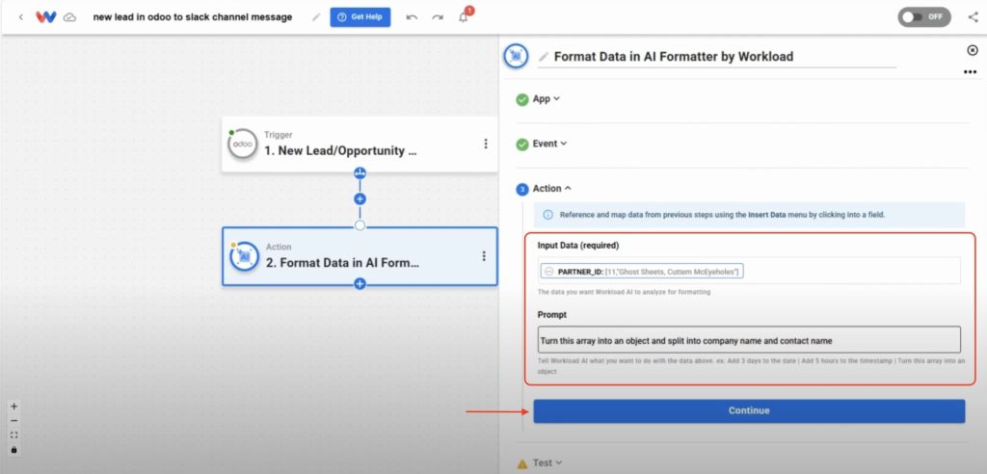
Task: Select the Odoo trigger step card
Action: (360, 145)
